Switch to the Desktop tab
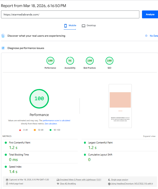Viewport: 158px width, 189px height. (89, 26)
